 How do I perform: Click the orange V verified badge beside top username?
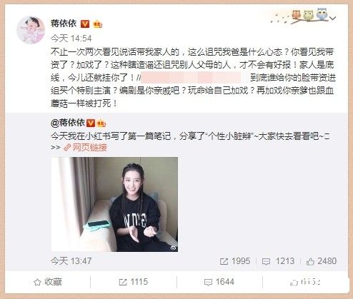(85, 24)
